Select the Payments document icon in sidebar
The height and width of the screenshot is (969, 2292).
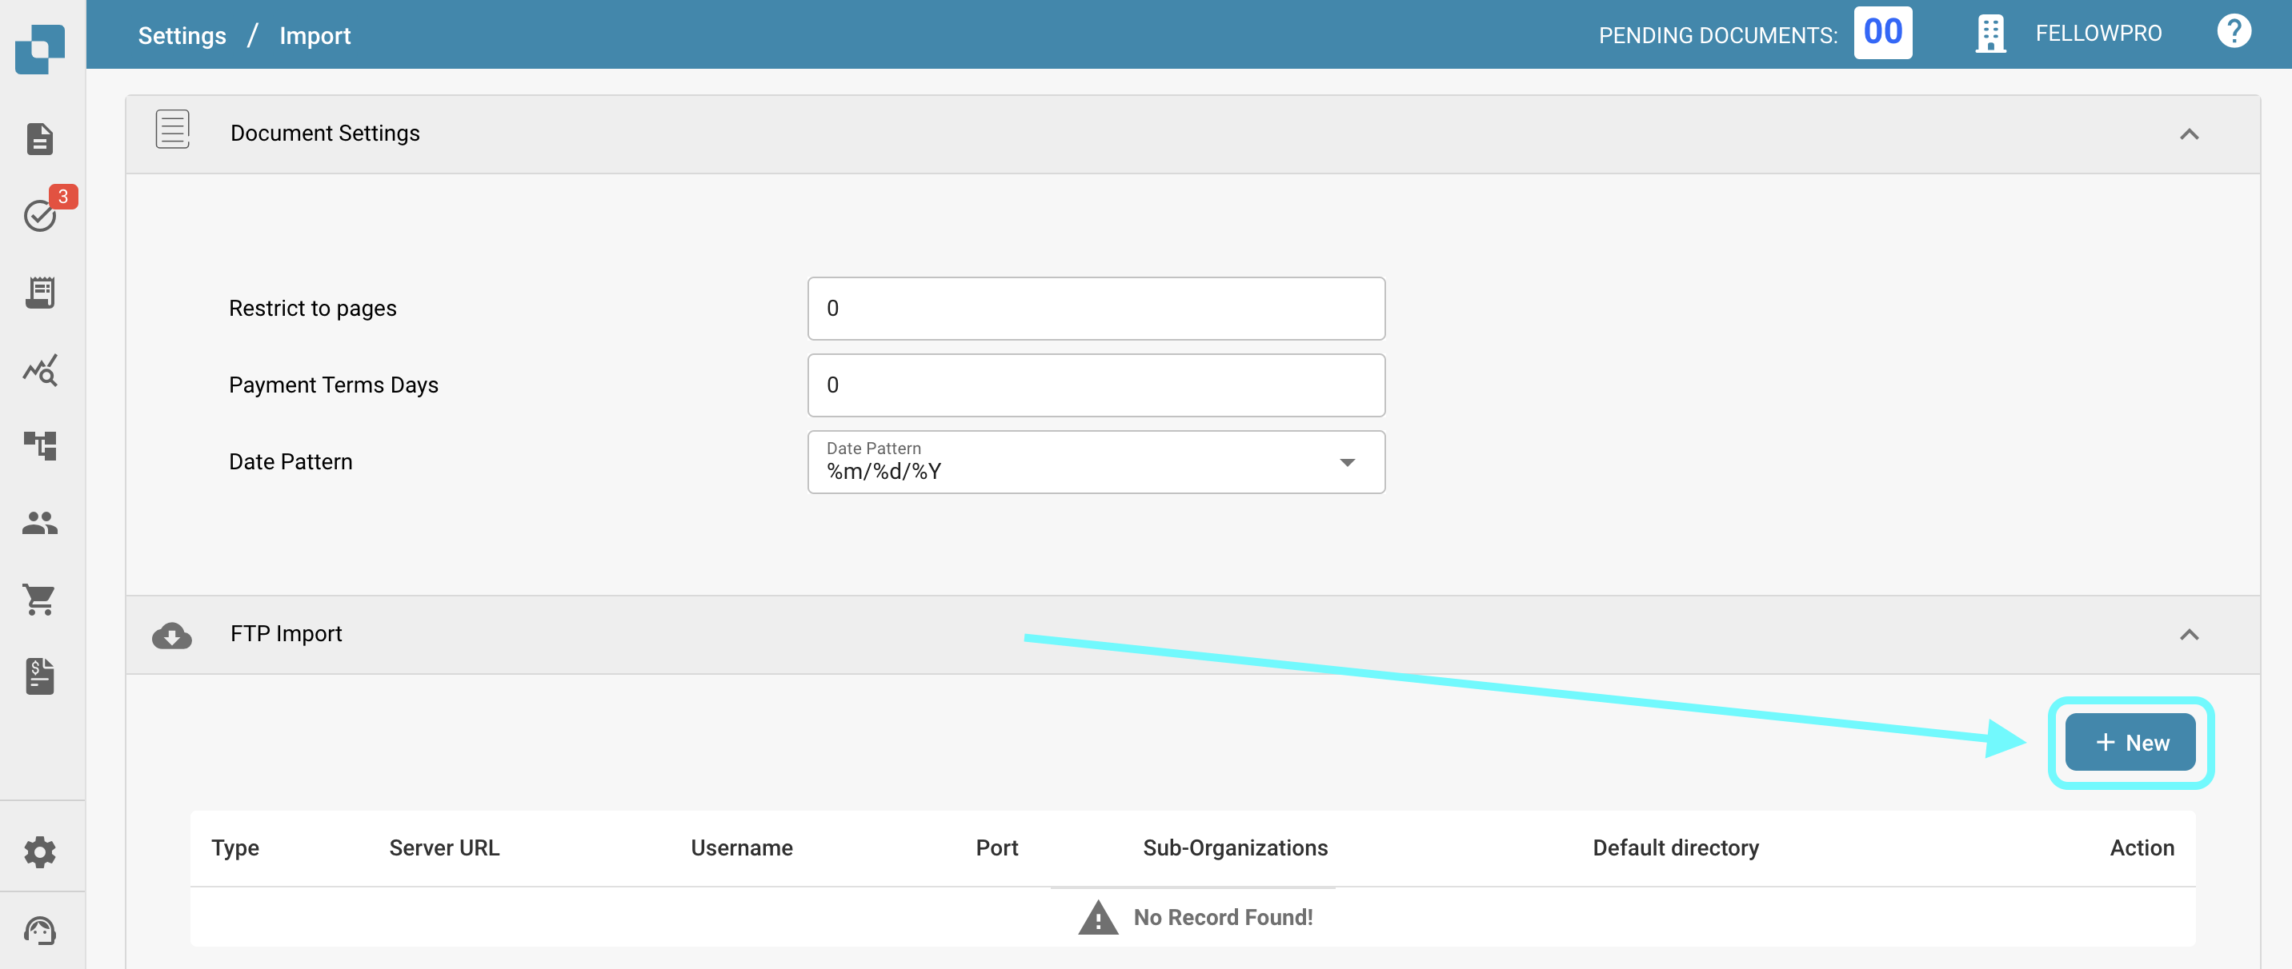[x=39, y=676]
